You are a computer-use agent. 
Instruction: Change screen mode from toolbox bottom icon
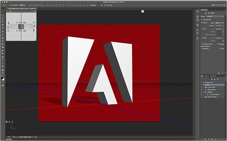coord(3,86)
